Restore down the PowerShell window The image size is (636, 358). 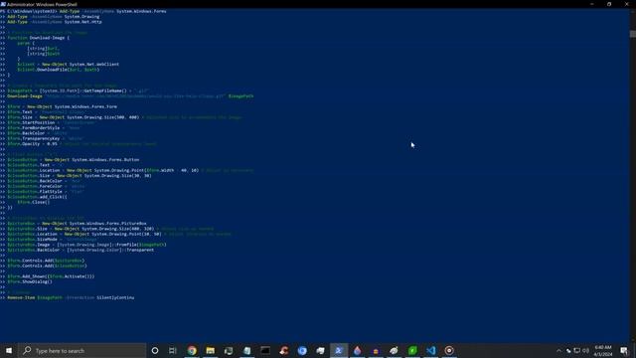tap(609, 4)
